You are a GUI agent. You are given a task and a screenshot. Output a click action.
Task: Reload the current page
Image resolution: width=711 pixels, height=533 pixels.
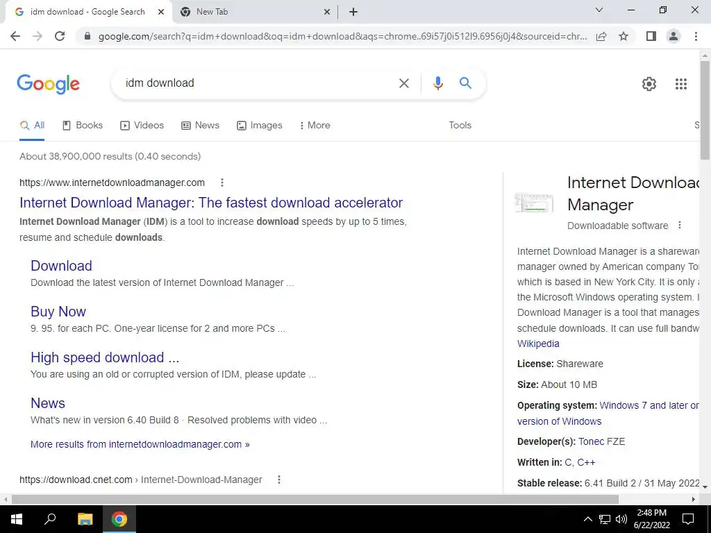(x=60, y=36)
